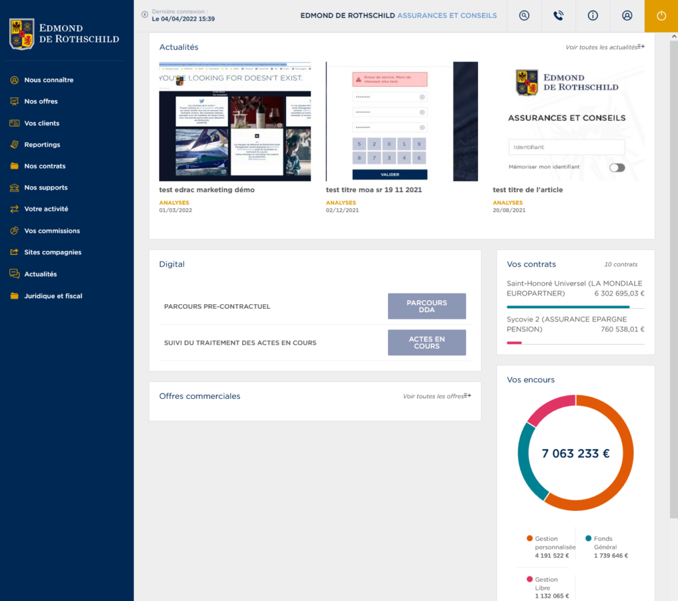This screenshot has height=601, width=678.
Task: Open Nous connaître menu item
Action: 48,80
